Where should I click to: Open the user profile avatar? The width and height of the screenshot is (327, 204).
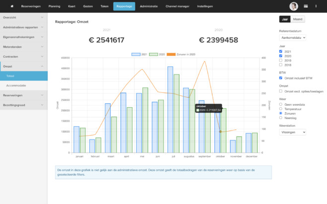[293, 6]
